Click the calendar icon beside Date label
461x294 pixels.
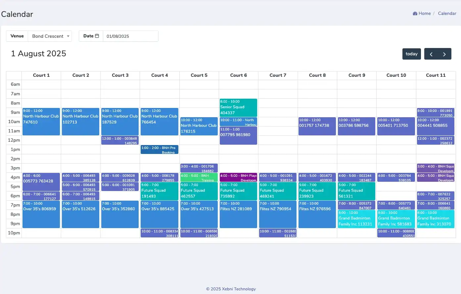[97, 36]
